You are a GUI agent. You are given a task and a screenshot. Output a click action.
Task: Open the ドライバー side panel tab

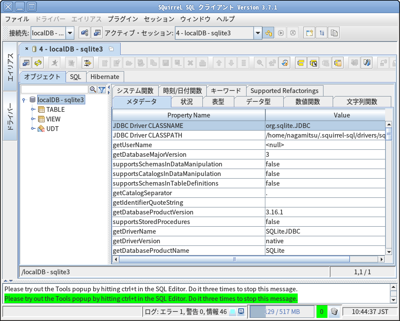point(10,116)
